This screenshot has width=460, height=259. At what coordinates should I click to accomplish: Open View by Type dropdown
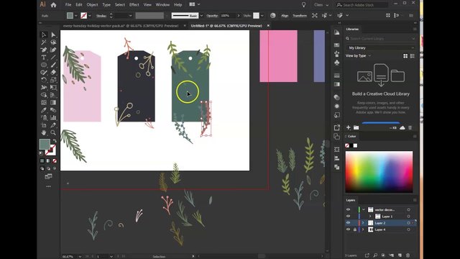358,56
